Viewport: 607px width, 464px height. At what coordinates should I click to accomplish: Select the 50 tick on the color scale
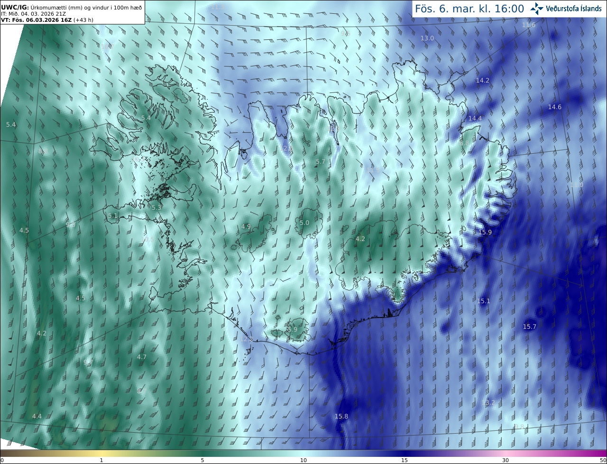(603, 460)
